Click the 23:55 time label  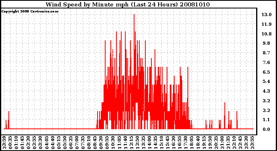(x=252, y=143)
